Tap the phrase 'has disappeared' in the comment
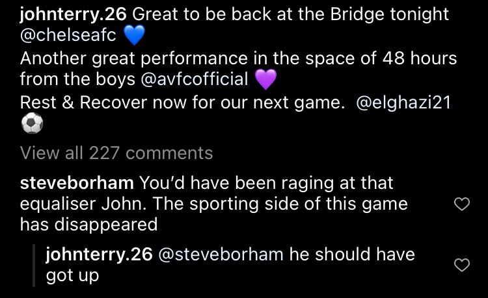Viewport: 488px width, 298px height. pos(88,225)
